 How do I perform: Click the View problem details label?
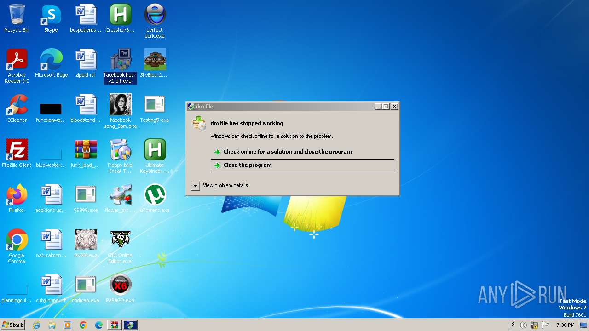point(225,185)
